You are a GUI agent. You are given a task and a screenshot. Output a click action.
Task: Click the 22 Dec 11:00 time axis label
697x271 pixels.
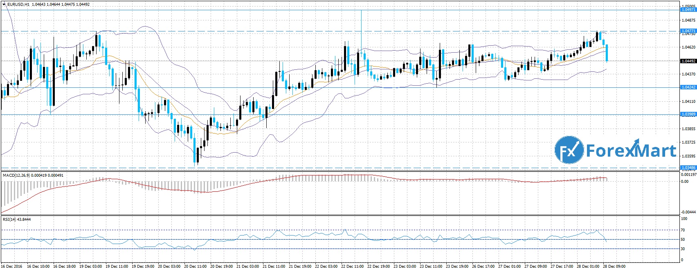tap(353, 267)
